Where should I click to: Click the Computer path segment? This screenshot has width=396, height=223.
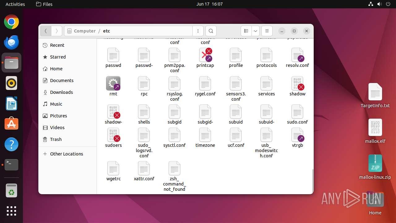(85, 31)
